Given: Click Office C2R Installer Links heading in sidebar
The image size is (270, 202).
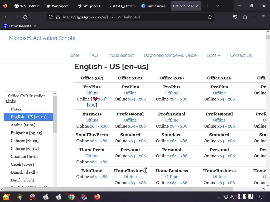Looking at the screenshot, I should pos(25,98).
